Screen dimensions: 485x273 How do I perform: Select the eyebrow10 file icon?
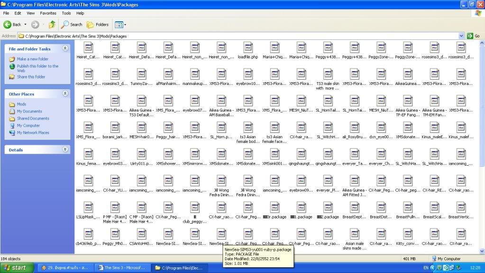pos(248,75)
